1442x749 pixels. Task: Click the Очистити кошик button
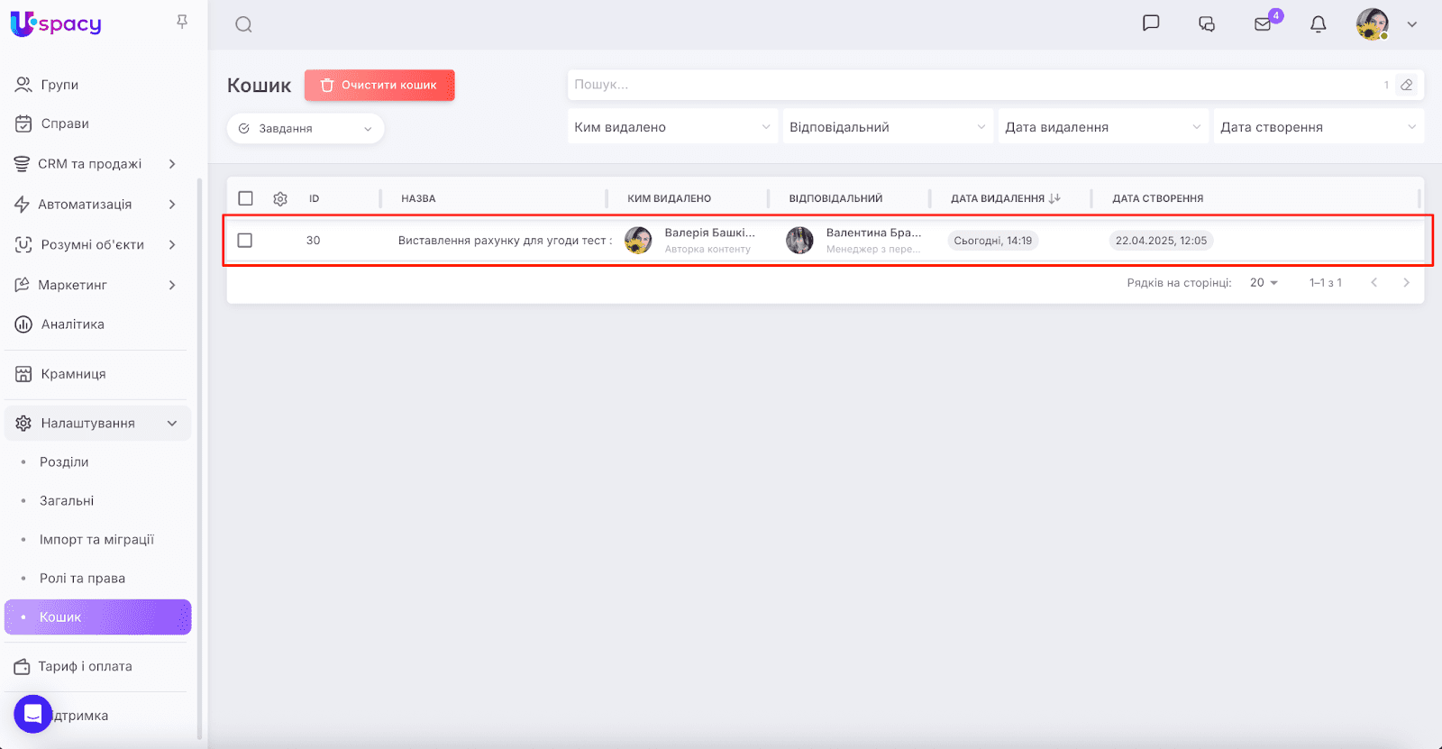(379, 85)
